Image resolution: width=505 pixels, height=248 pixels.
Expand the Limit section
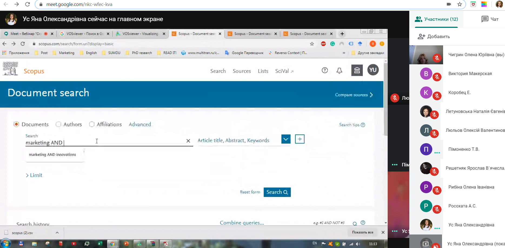pyautogui.click(x=34, y=175)
